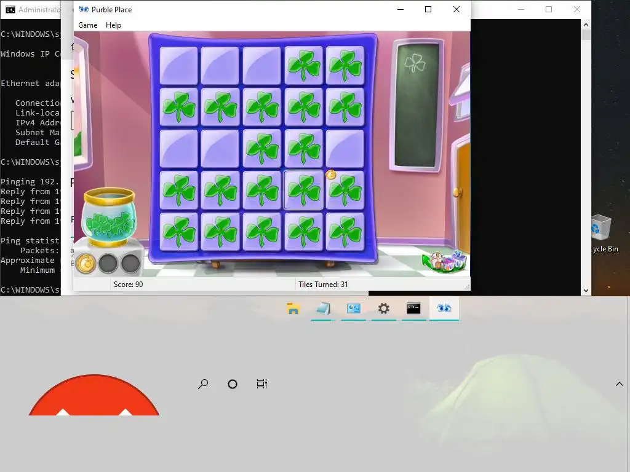Click the clover tile in bottom row, first column
This screenshot has height=472, width=630.
coord(179,232)
